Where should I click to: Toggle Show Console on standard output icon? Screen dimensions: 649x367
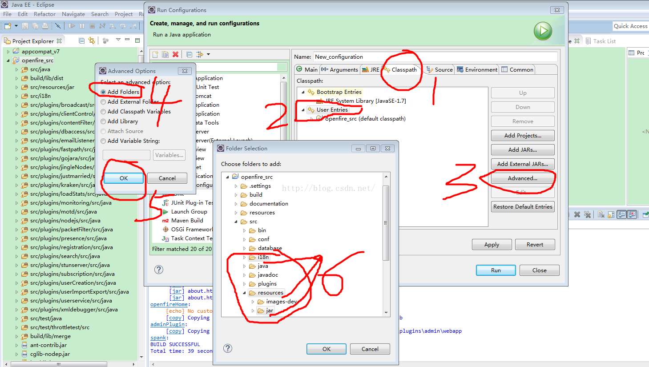[621, 214]
